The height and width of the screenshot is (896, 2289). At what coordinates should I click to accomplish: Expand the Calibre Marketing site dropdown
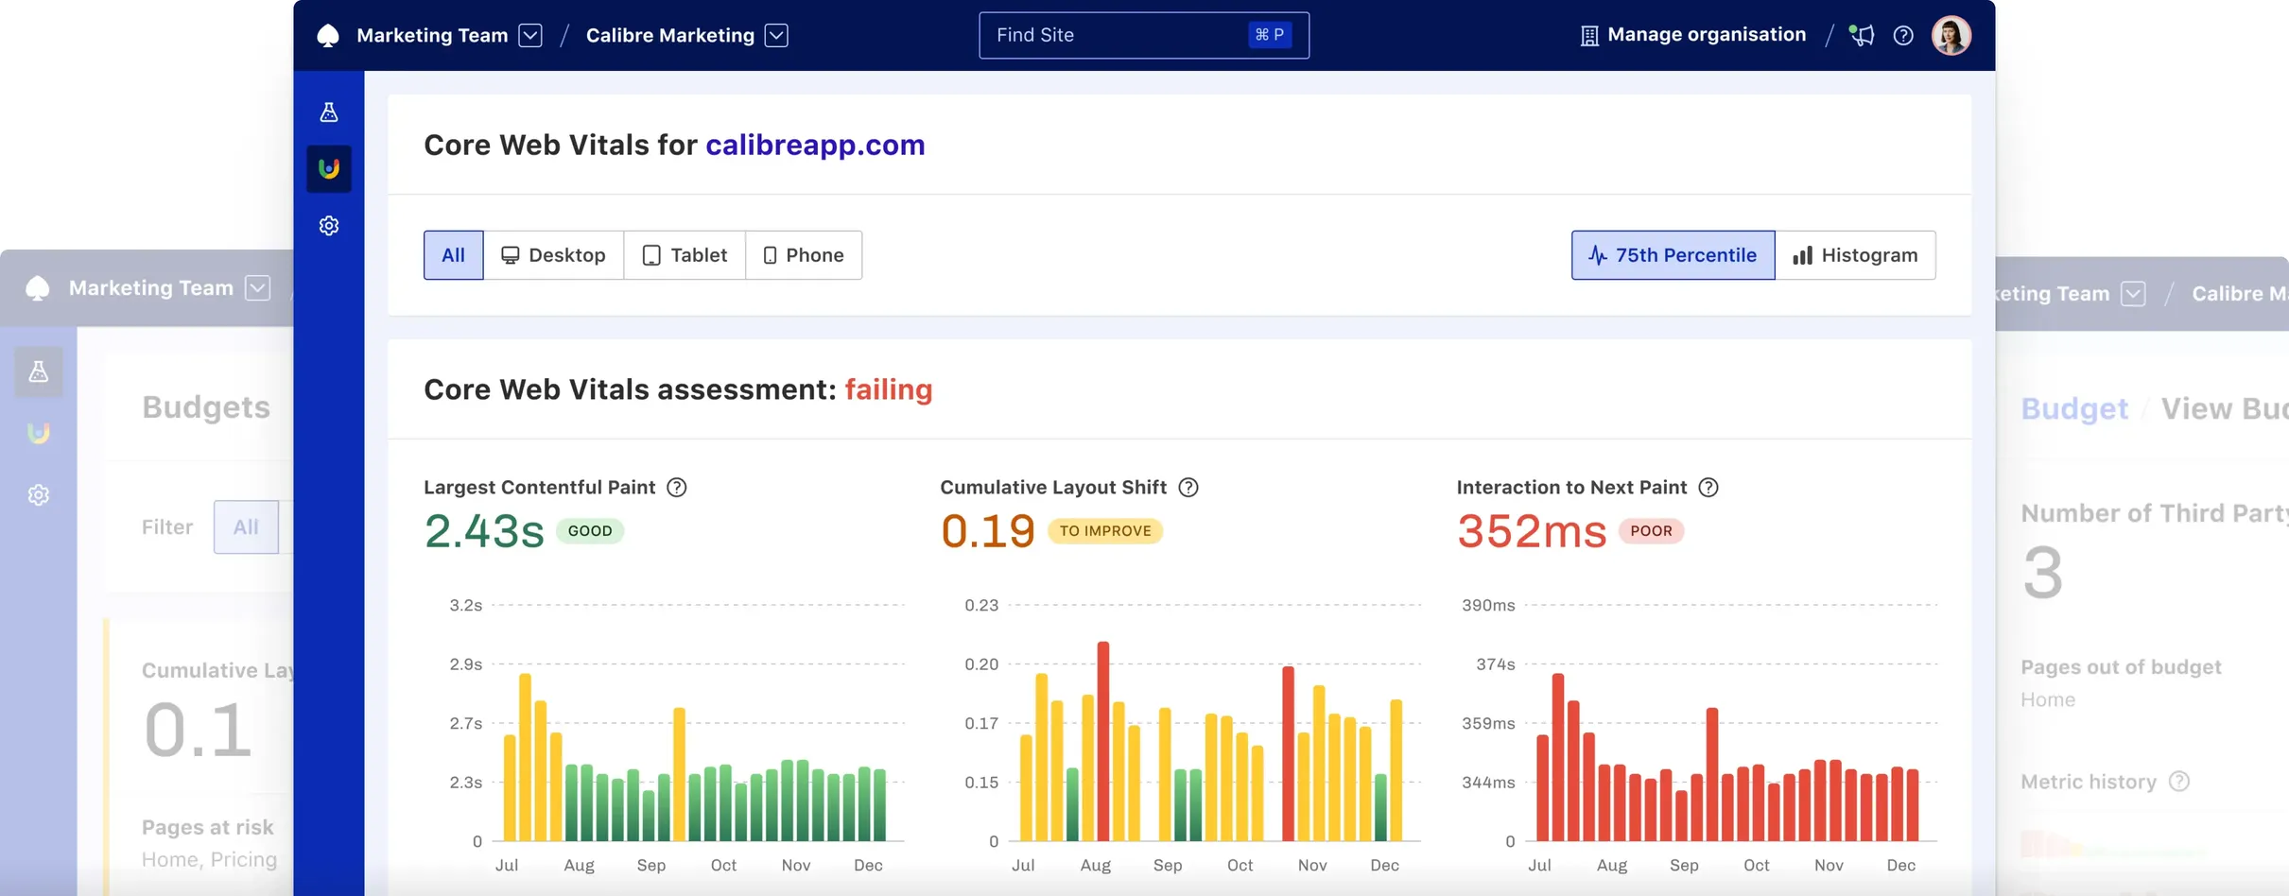coord(776,36)
